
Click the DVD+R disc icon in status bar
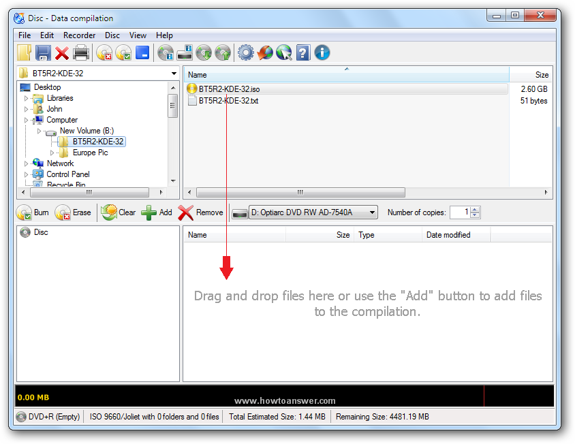(22, 417)
